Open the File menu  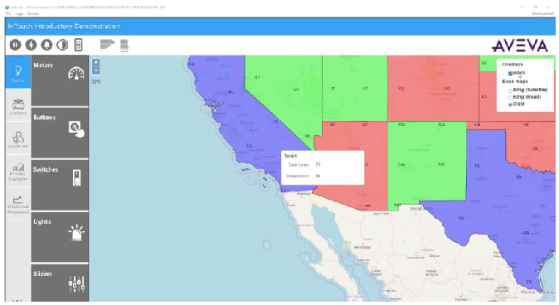[7, 13]
